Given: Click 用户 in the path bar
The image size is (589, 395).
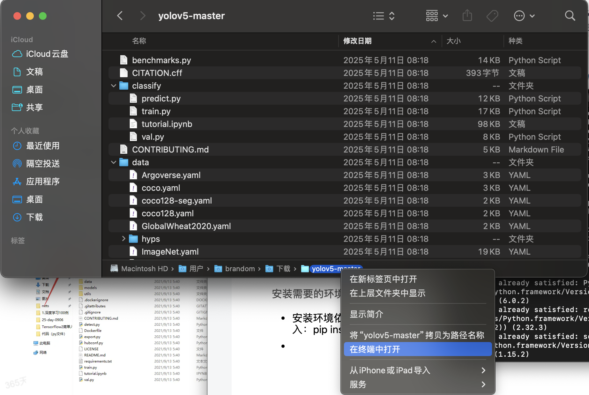Looking at the screenshot, I should pyautogui.click(x=191, y=269).
